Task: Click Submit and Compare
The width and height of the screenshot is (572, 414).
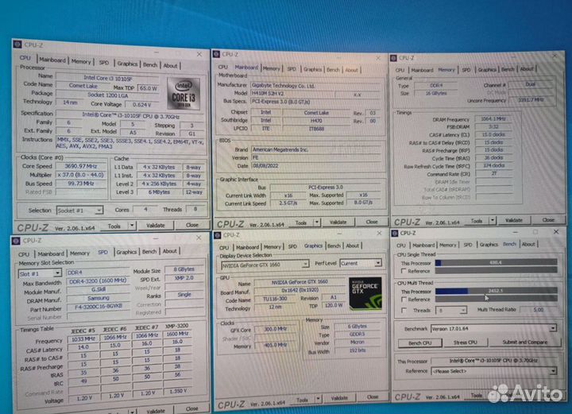Action: [x=524, y=342]
